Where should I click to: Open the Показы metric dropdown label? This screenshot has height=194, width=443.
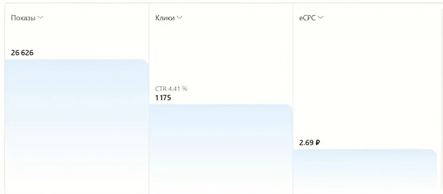click(x=23, y=18)
